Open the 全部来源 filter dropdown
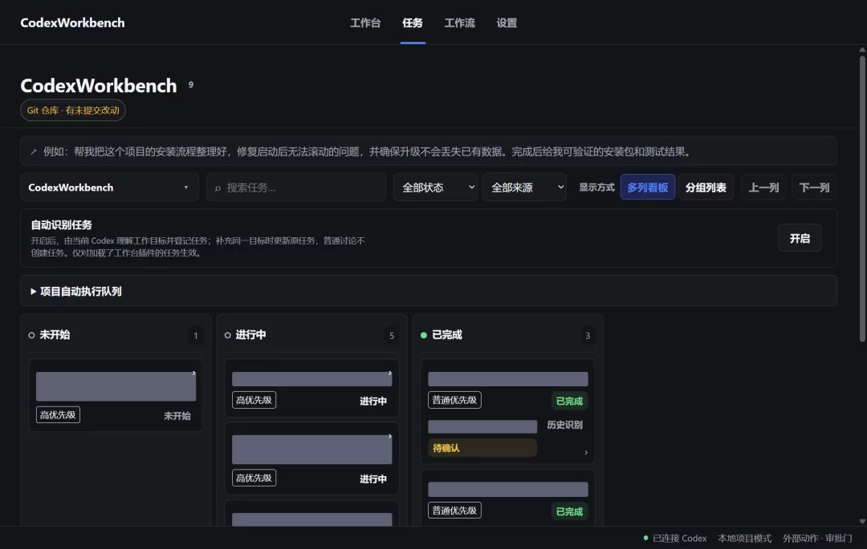This screenshot has width=867, height=549. coord(524,188)
